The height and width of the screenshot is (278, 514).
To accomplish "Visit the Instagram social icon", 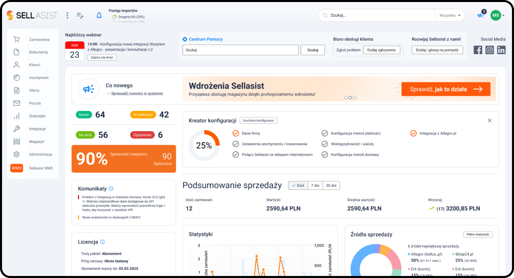I will click(x=489, y=50).
